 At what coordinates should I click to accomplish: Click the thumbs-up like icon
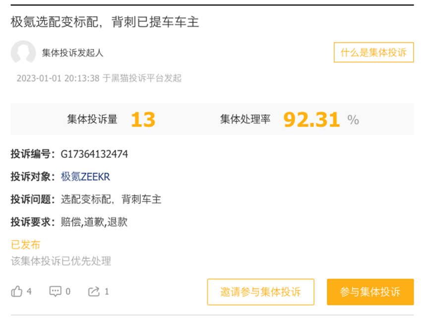click(x=17, y=291)
